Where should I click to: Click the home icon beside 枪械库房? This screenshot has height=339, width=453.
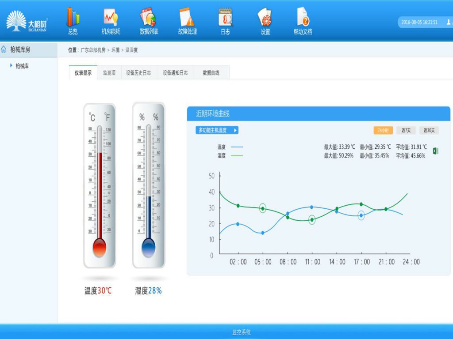point(4,49)
